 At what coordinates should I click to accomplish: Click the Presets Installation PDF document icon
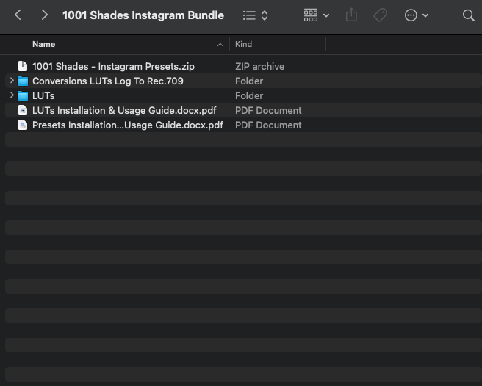23,125
